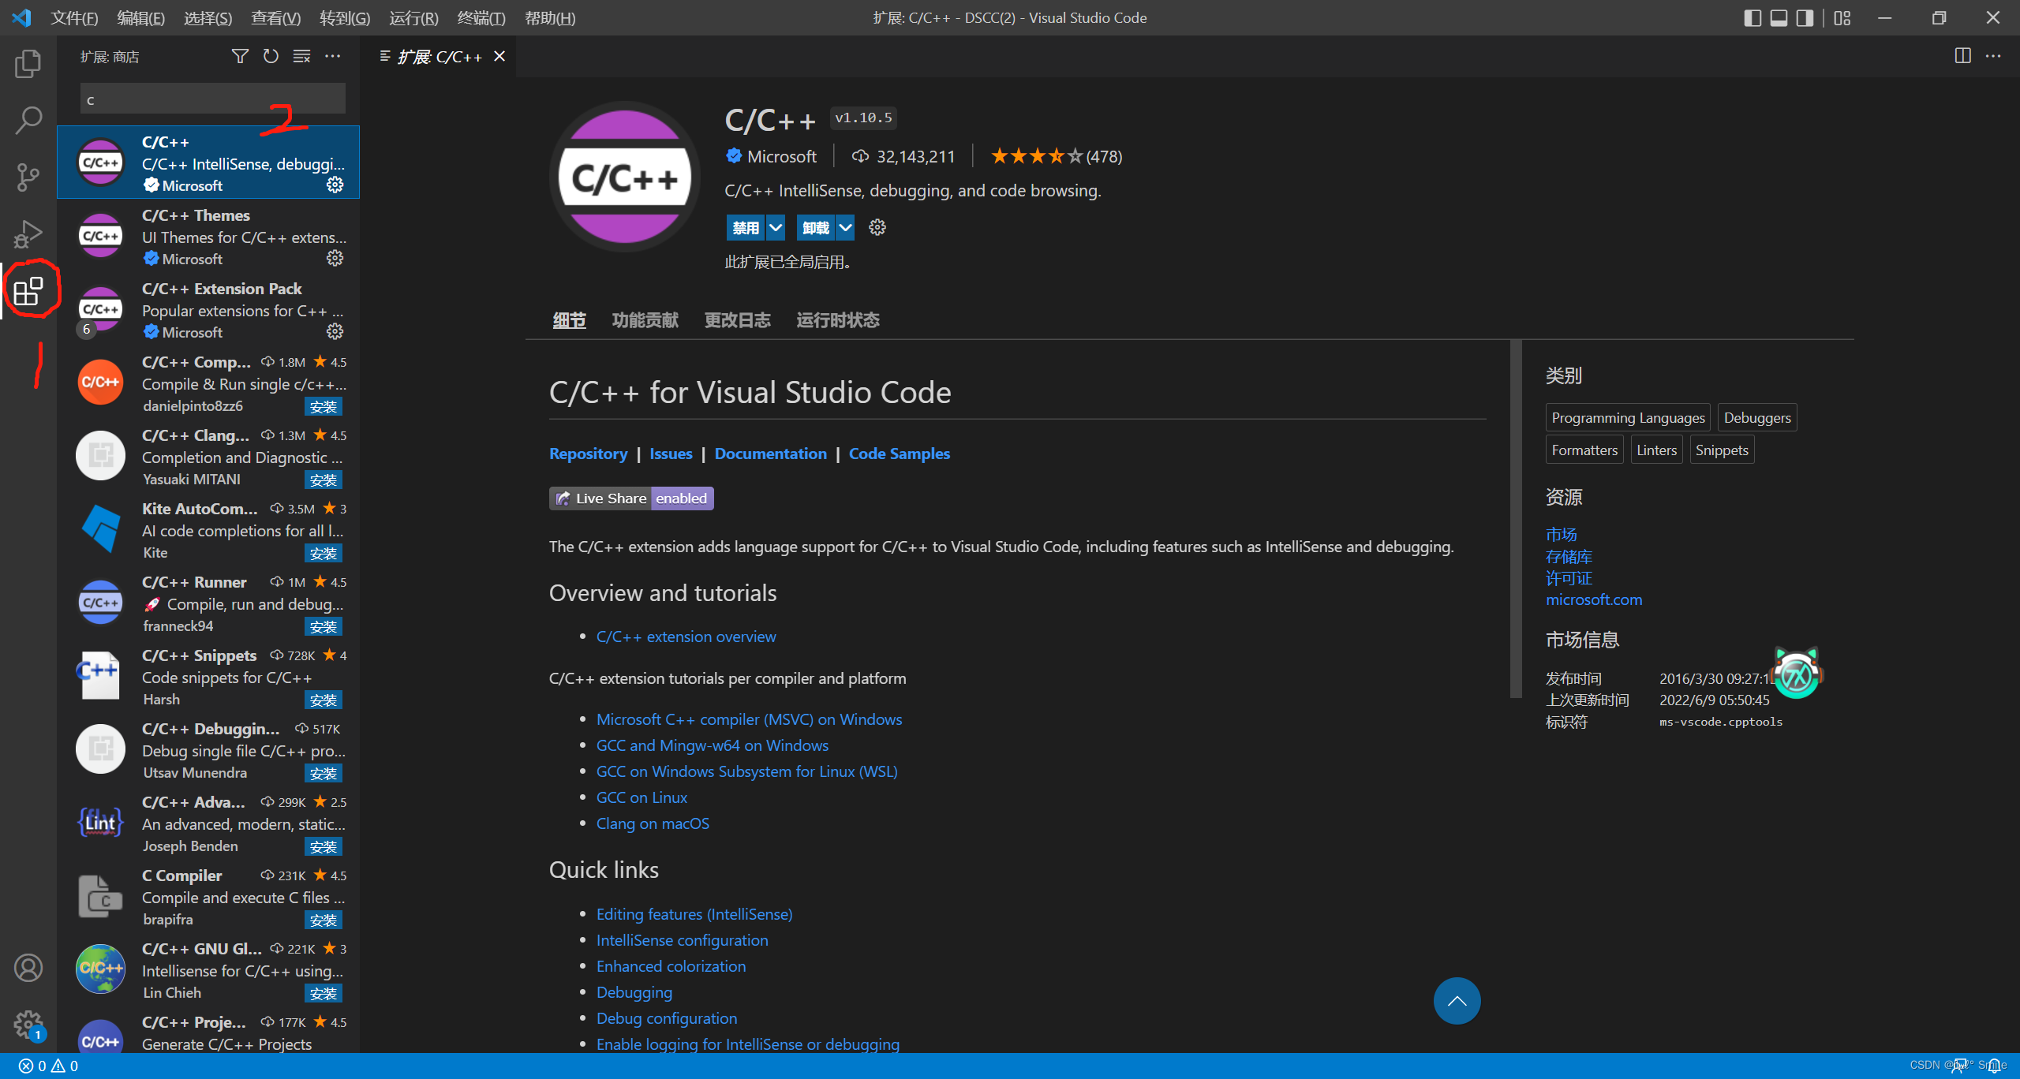Install the C Compiler extension by brapifra
Viewport: 2020px width, 1079px height.
(x=324, y=920)
